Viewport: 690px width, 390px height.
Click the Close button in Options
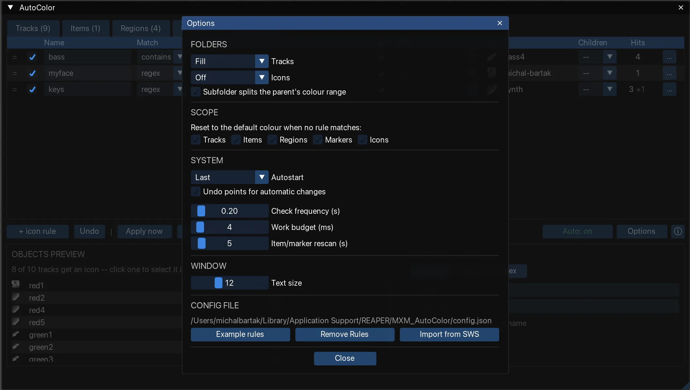coord(345,358)
